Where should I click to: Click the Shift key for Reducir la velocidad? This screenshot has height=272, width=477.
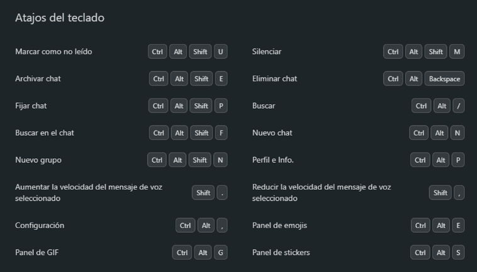pyautogui.click(x=440, y=193)
